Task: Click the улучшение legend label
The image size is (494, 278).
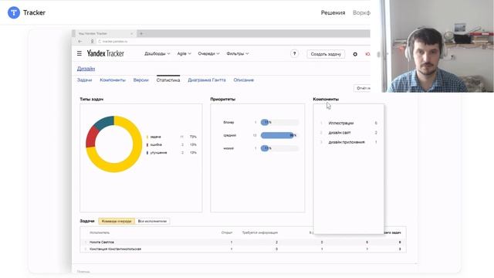Action: click(x=158, y=153)
